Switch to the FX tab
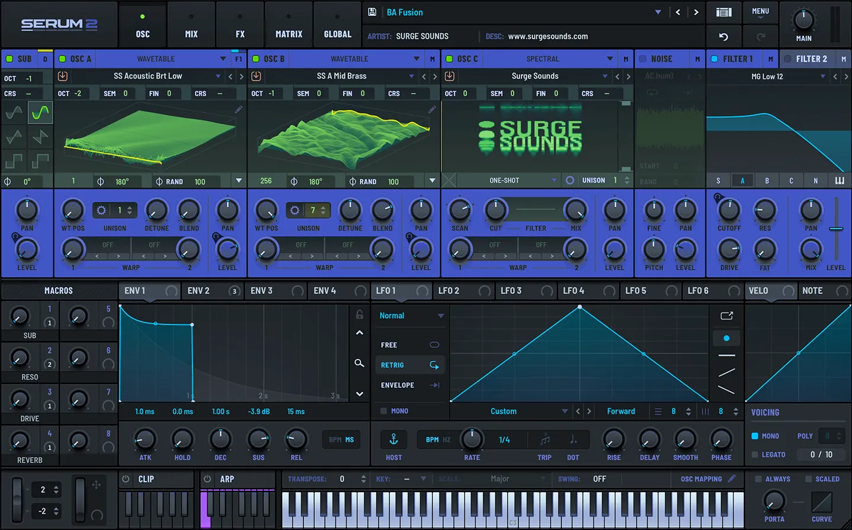This screenshot has height=530, width=852. 240,25
